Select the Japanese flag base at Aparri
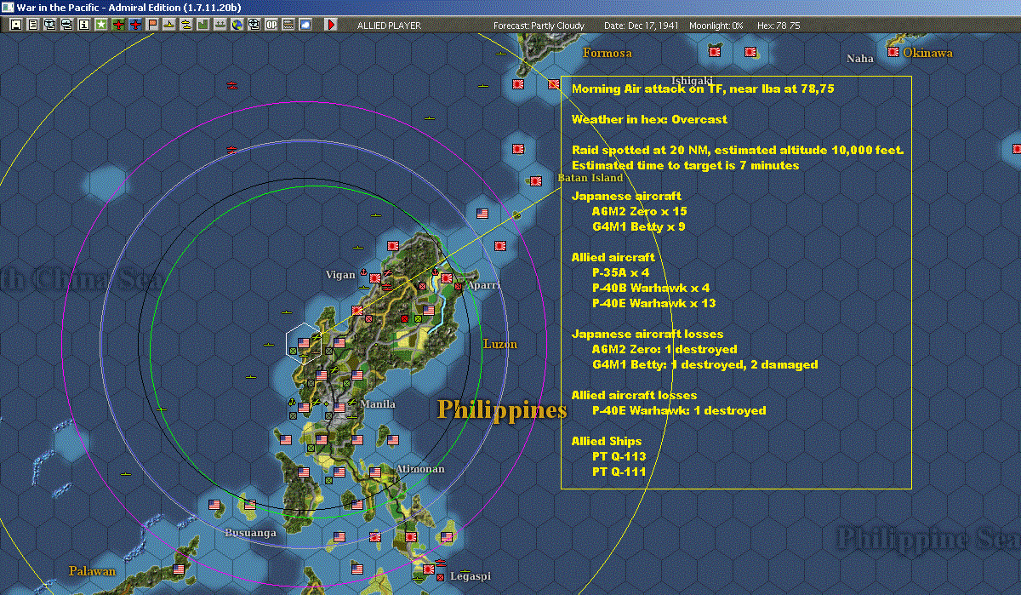Screen dimensions: 1021x595 point(447,277)
